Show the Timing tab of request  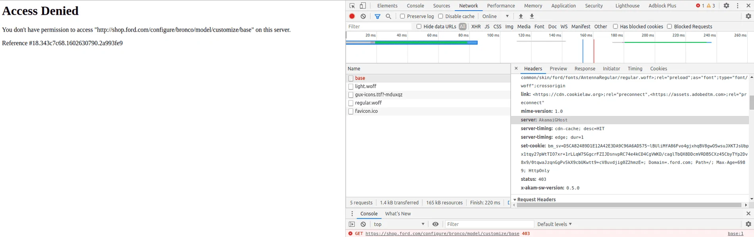click(x=635, y=68)
